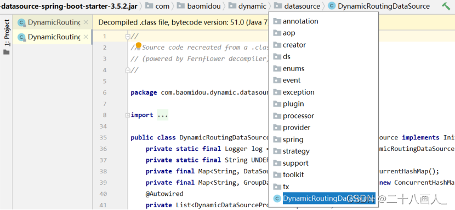Click the com folder icon in breadcrumb
This screenshot has width=455, height=210.
[x=149, y=5]
